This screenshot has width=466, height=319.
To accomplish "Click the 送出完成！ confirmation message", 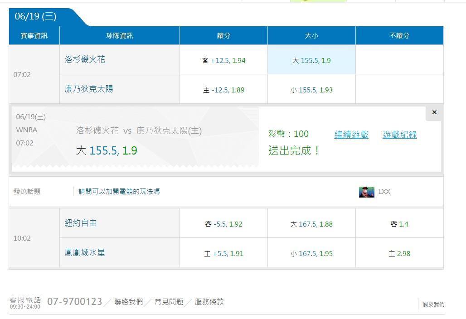I will [x=294, y=150].
